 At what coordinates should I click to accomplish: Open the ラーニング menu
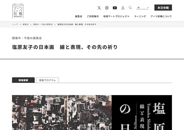[x=140, y=17]
